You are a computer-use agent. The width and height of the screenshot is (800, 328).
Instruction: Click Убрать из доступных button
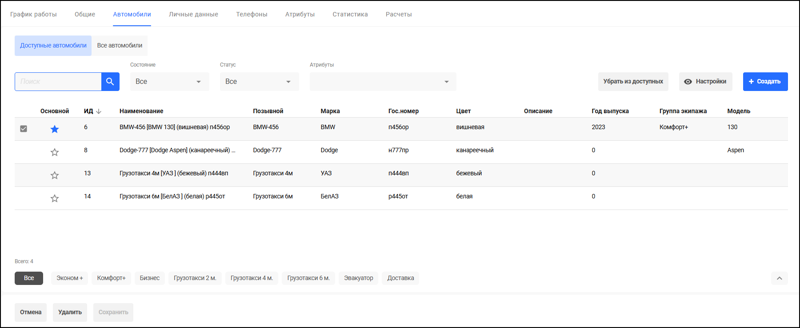click(633, 82)
